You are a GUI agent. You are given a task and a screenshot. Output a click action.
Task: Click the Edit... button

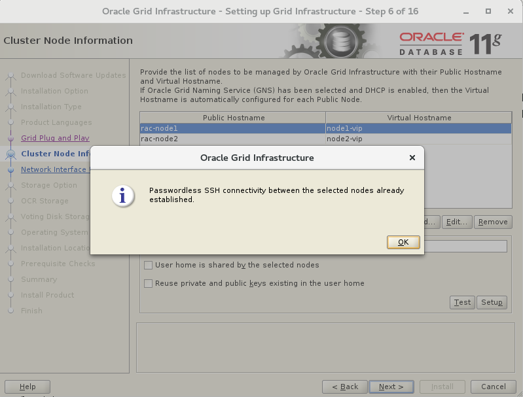click(x=457, y=222)
